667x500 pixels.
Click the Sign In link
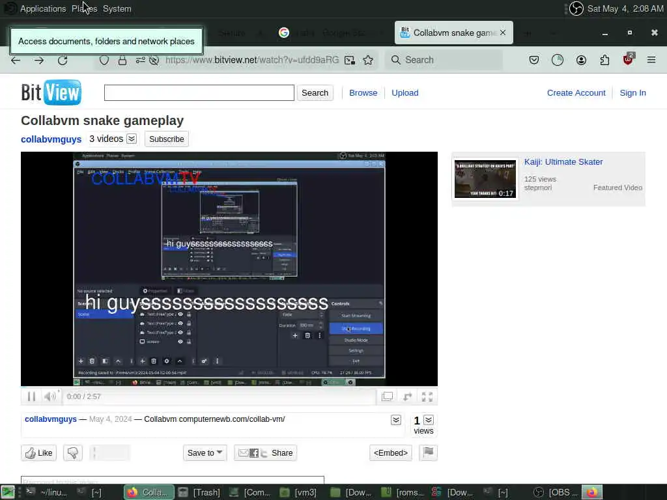coord(632,92)
